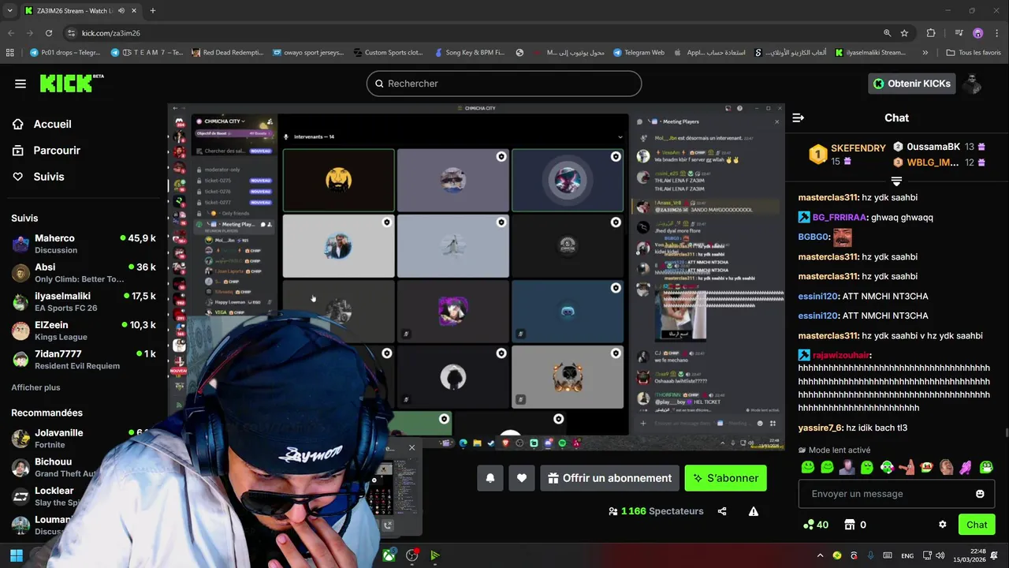
Task: Open the volume tray icon
Action: pos(939,555)
